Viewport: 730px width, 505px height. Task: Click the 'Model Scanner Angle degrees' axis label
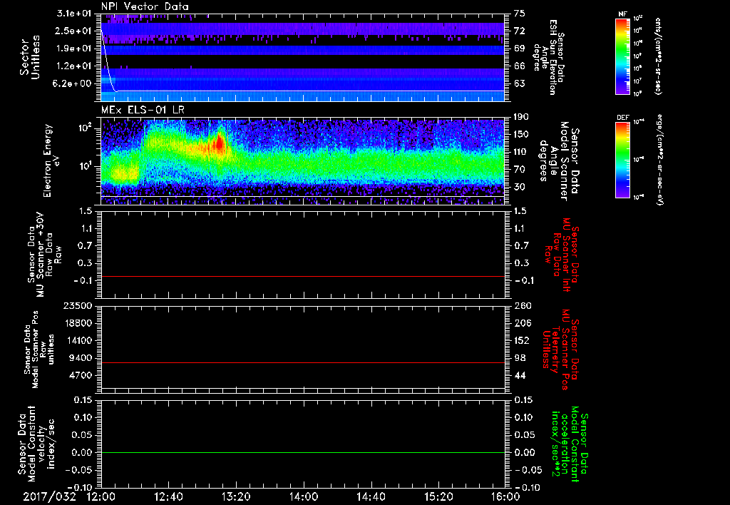click(x=559, y=161)
